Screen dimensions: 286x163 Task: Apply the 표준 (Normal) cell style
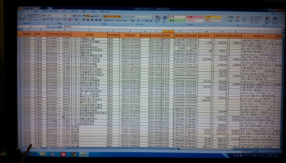pos(177,17)
